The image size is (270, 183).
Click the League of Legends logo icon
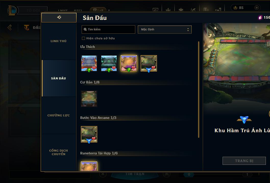(x=12, y=10)
